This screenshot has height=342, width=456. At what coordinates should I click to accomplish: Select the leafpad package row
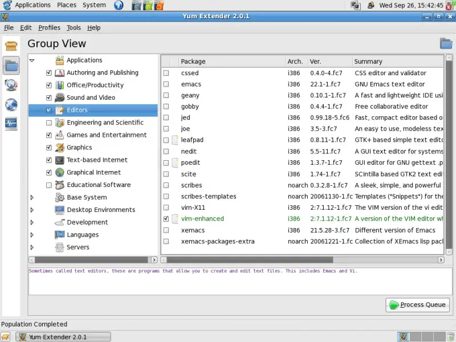click(x=303, y=140)
